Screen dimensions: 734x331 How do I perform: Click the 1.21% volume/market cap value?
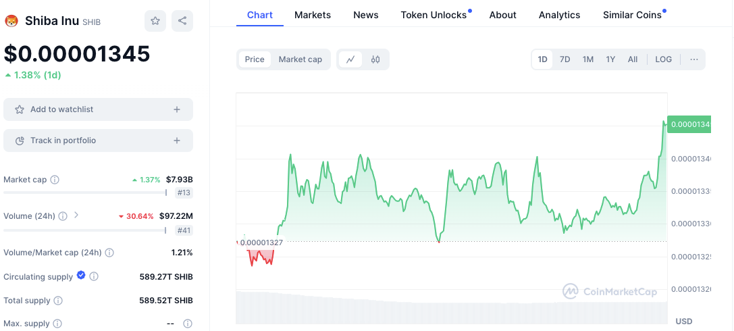point(182,253)
